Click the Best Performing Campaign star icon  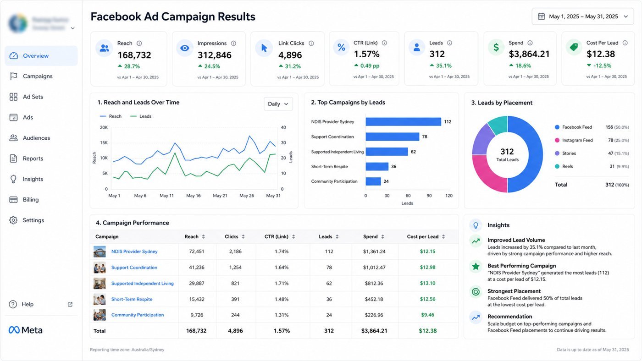point(476,266)
